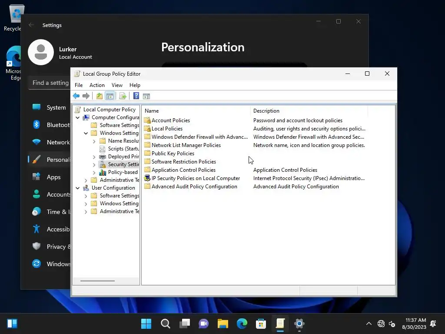The width and height of the screenshot is (445, 334).
Task: Open Microsoft Store from taskbar
Action: [x=261, y=324]
